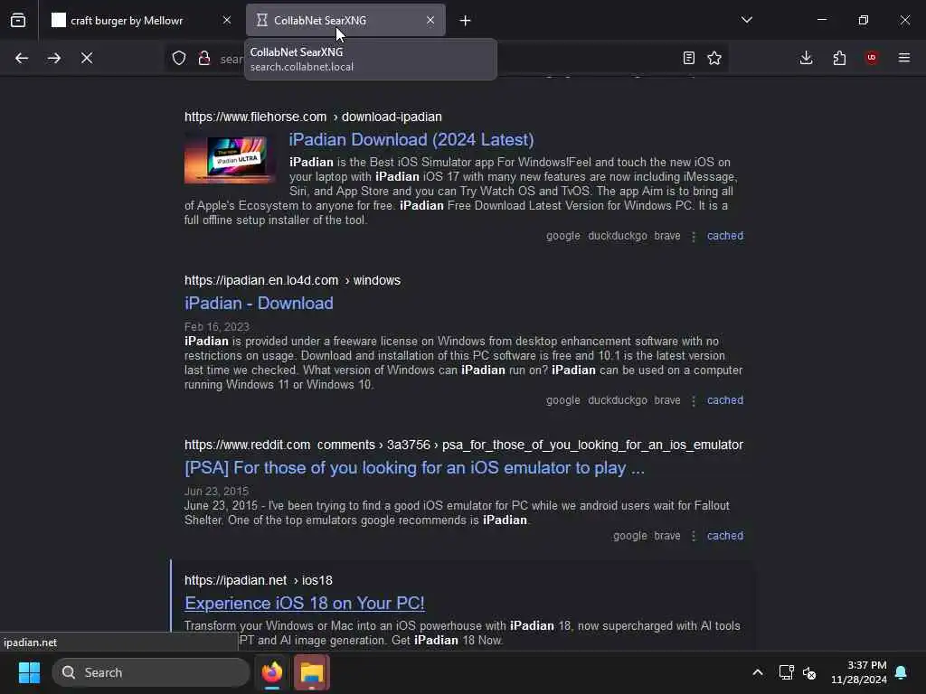Open cached version of reddit result

click(x=725, y=536)
